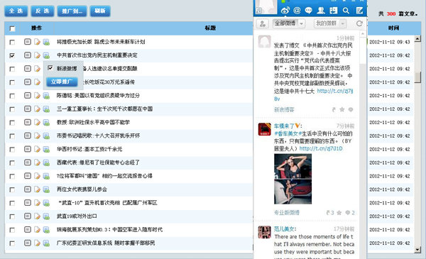Check the 广东纪委正研发信息系统 row checkbox
Viewport: 426px width, 259px height.
coord(12,243)
